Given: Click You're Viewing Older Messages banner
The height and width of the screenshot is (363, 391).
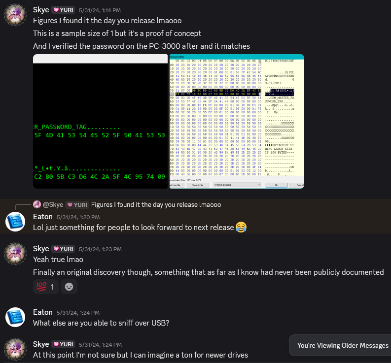Looking at the screenshot, I should [343, 345].
